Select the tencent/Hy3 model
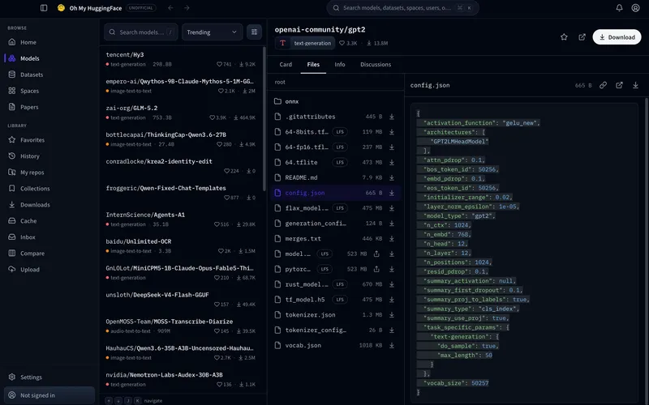649x405 pixels. (x=180, y=59)
